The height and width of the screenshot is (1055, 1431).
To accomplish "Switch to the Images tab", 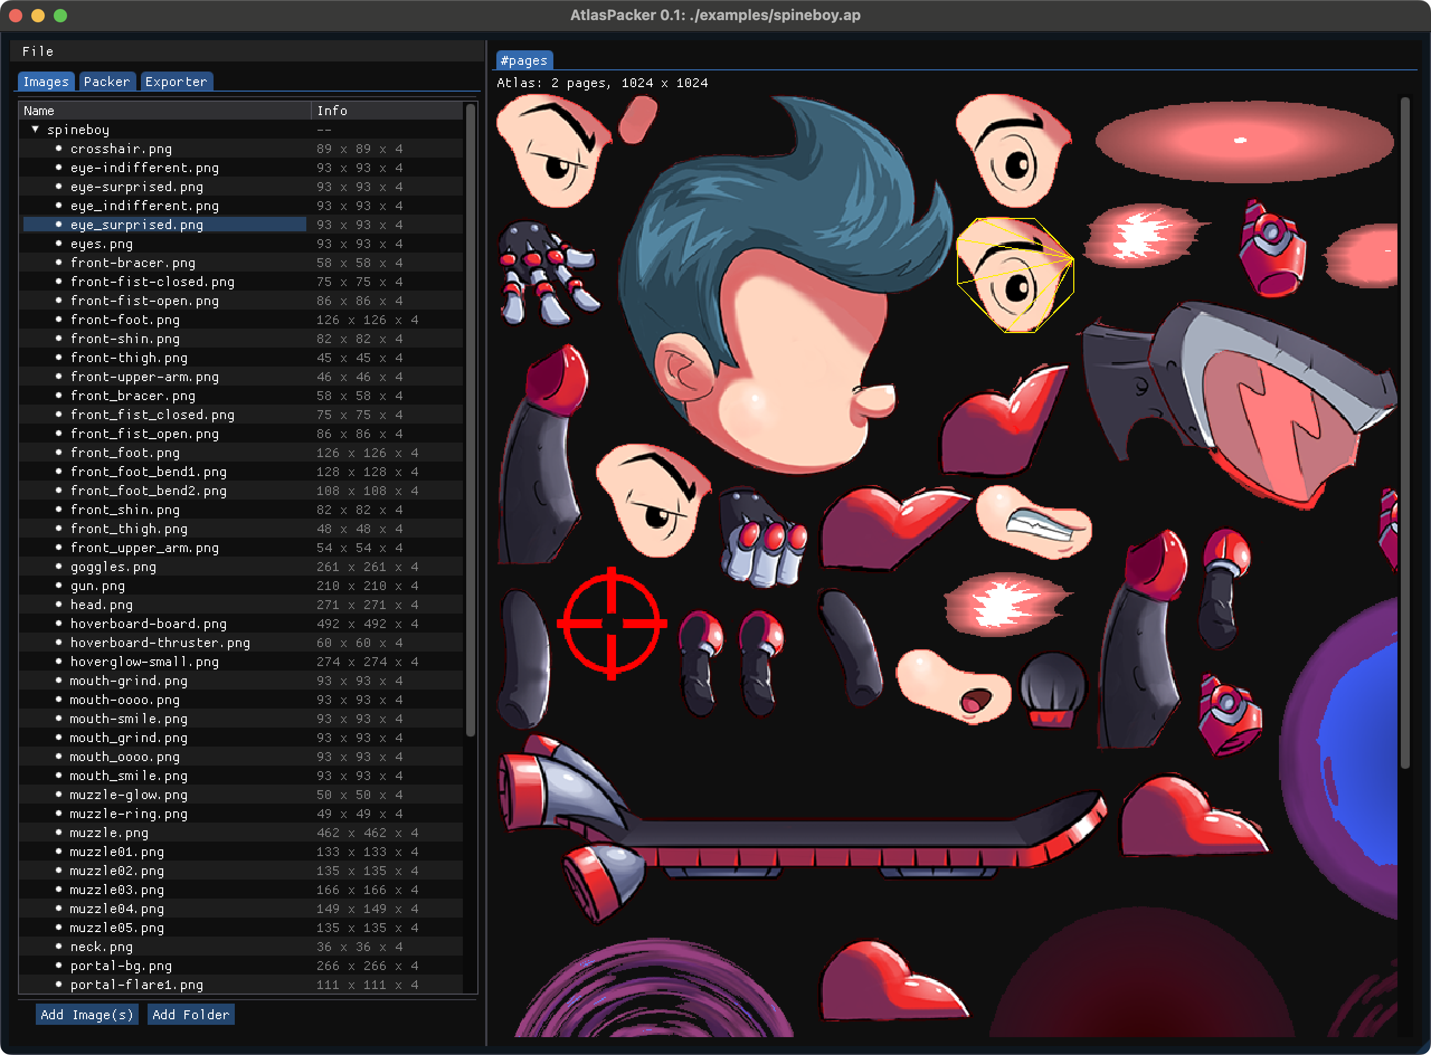I will coord(45,81).
